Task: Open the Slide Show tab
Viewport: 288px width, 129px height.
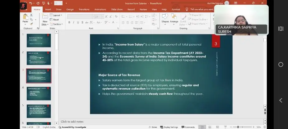Action: 117,9
